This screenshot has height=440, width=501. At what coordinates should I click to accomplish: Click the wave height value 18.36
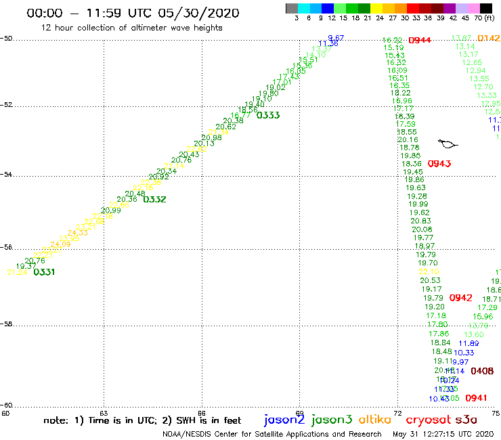pyautogui.click(x=412, y=164)
